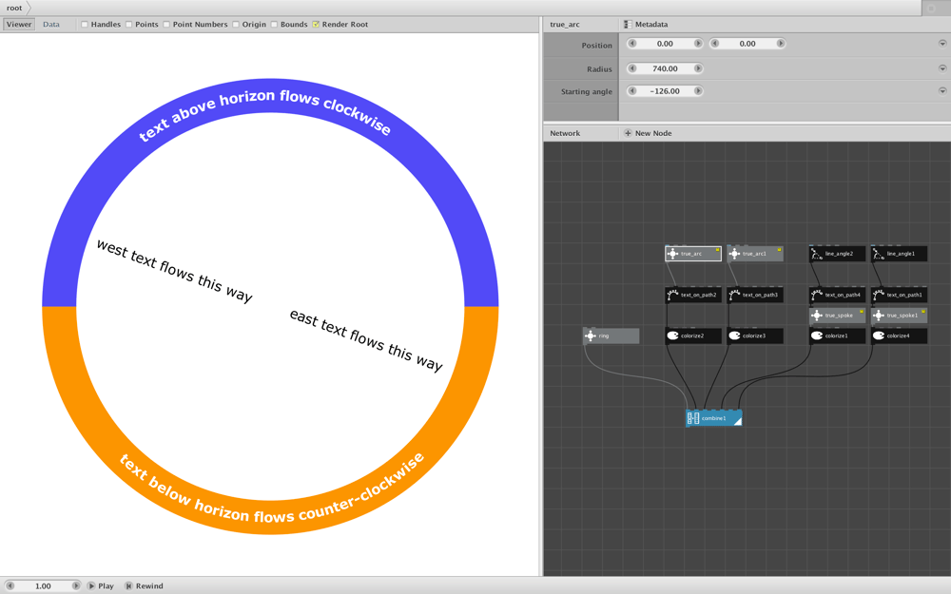
Task: Select the true_arc1 node
Action: 755,254
